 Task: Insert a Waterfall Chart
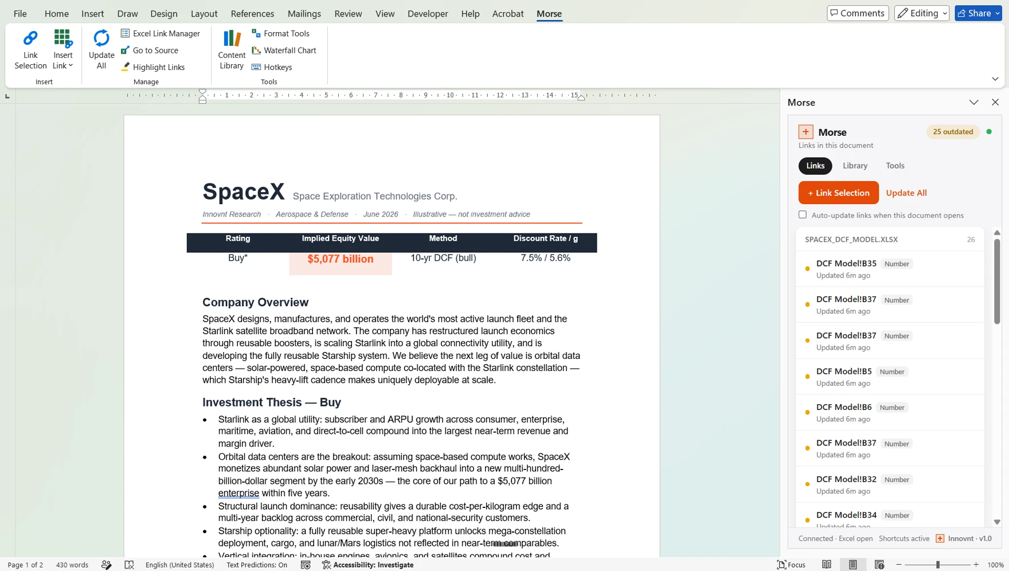coord(284,50)
